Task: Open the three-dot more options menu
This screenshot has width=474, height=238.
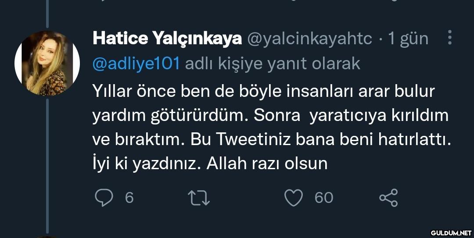Action: tap(449, 38)
